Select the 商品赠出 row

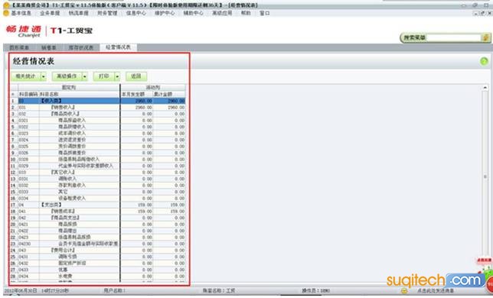pos(98,231)
